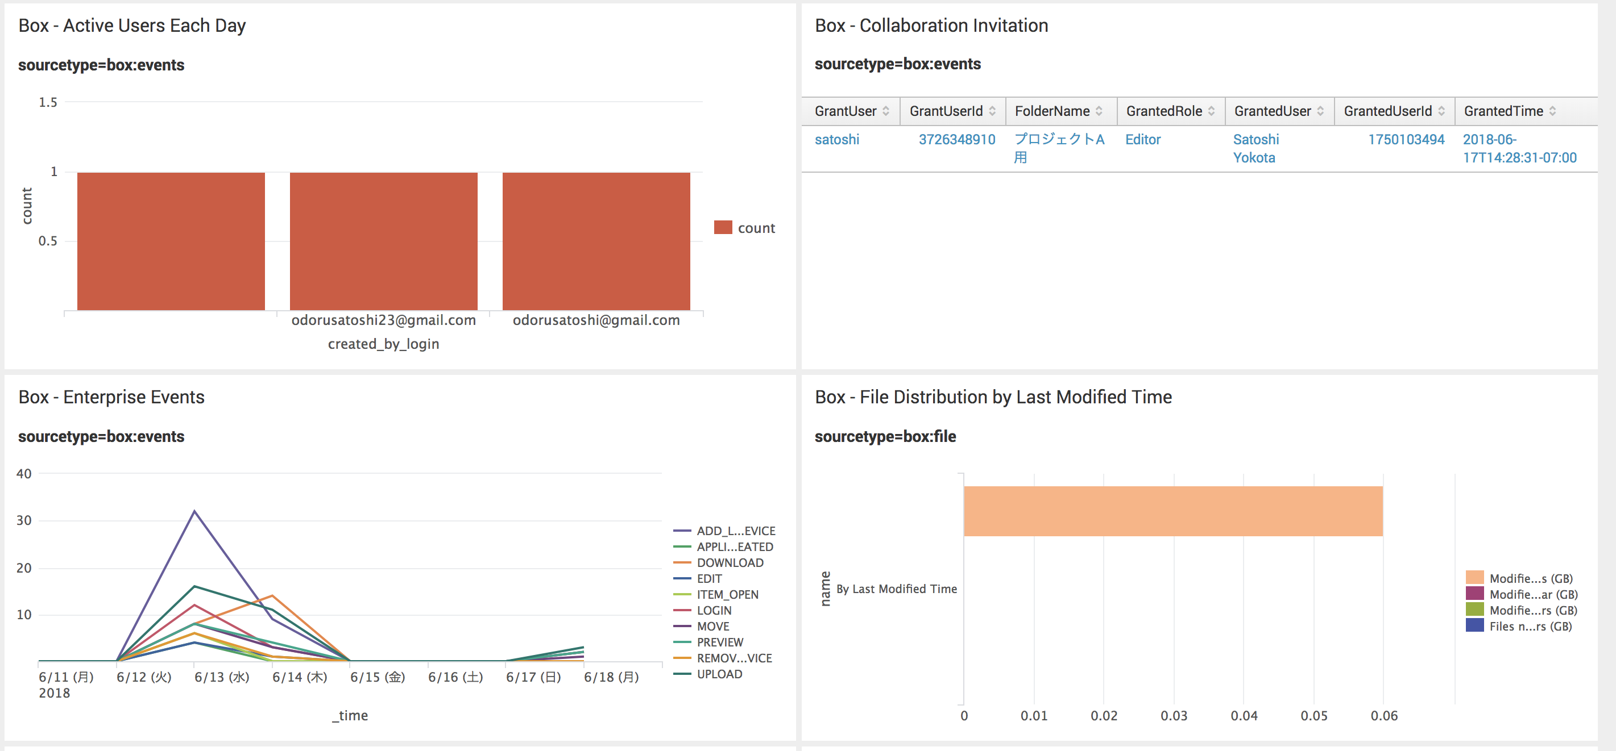Screen dimensions: 1616x751
Task: Click the sort icon on GrantedRole column
Action: tap(1212, 111)
